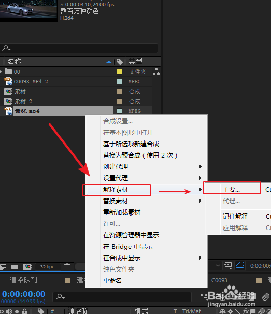Viewport: 271px width, 314px height.
Task: Click the blue 0:00:00:00 current timecode
Action: point(24,294)
